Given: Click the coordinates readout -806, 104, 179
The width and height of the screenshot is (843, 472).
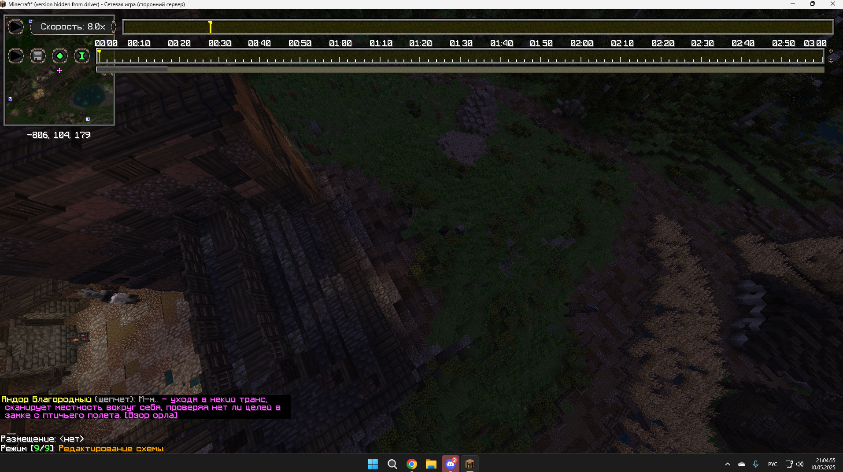Looking at the screenshot, I should (x=59, y=135).
